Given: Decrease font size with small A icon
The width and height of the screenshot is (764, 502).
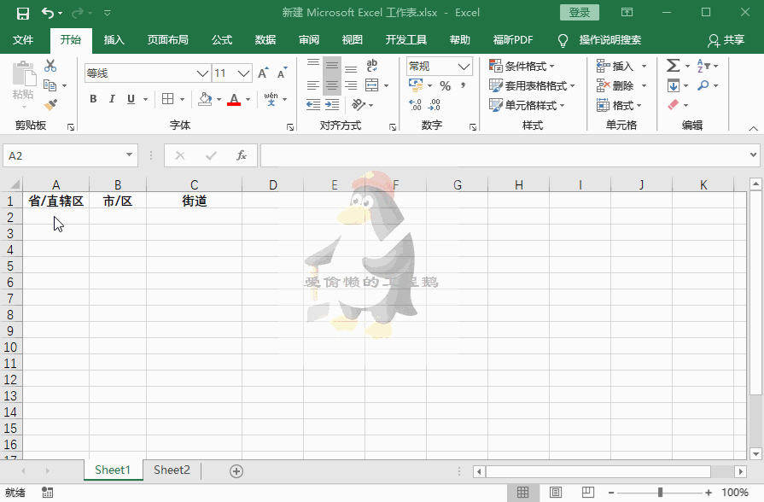Looking at the screenshot, I should coord(282,73).
